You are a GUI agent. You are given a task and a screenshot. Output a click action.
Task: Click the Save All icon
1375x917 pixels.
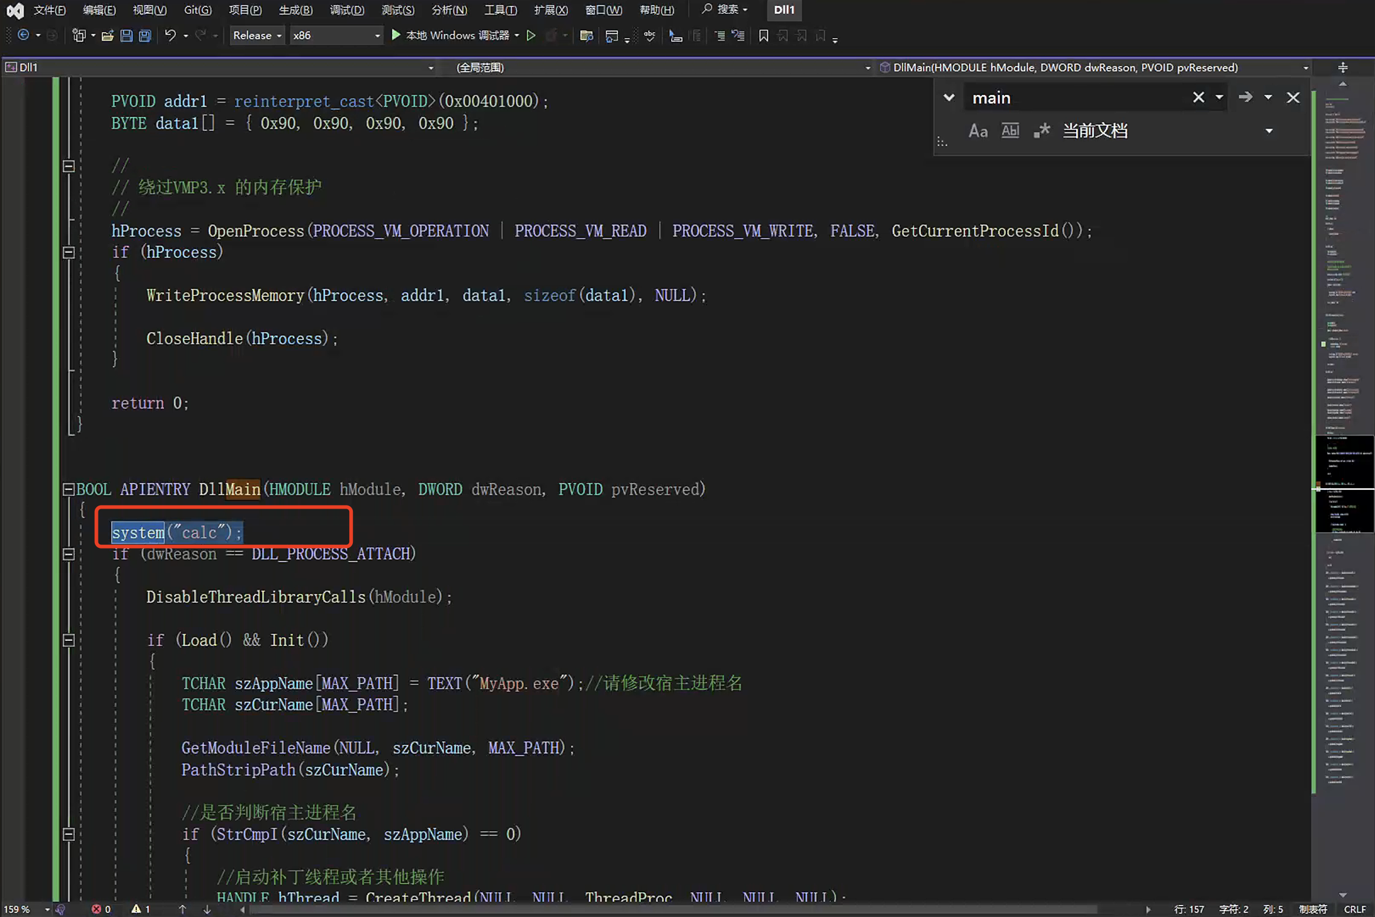pos(145,36)
